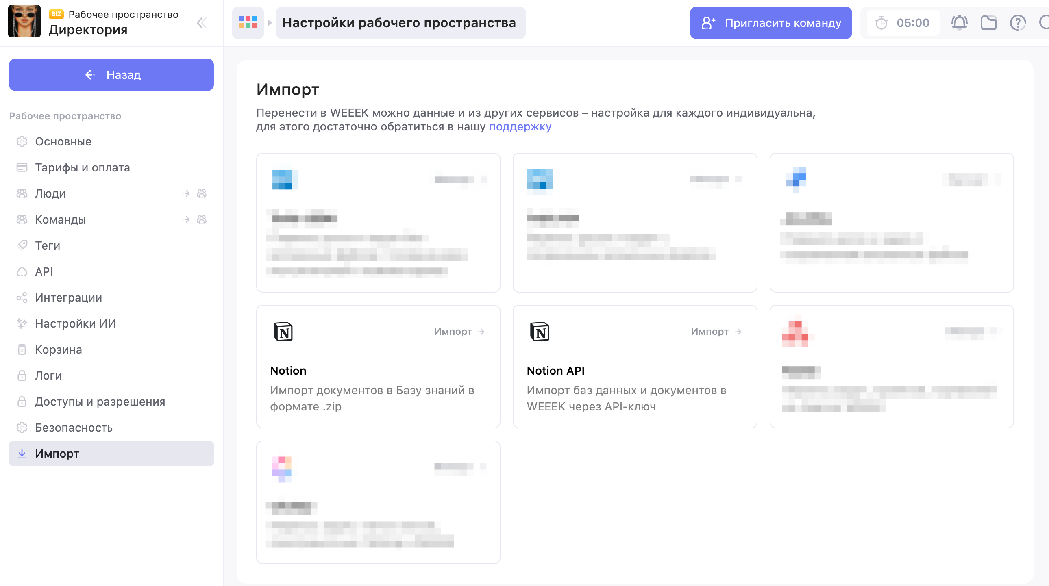Screen dimensions: 1049x586
Task: Open Теги section
Action: tap(111, 246)
